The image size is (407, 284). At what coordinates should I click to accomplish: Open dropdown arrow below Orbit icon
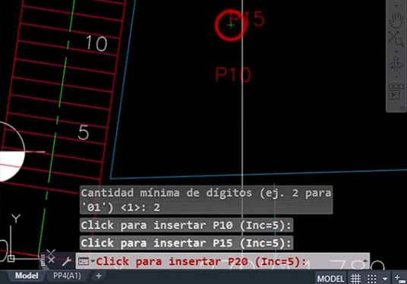396,77
